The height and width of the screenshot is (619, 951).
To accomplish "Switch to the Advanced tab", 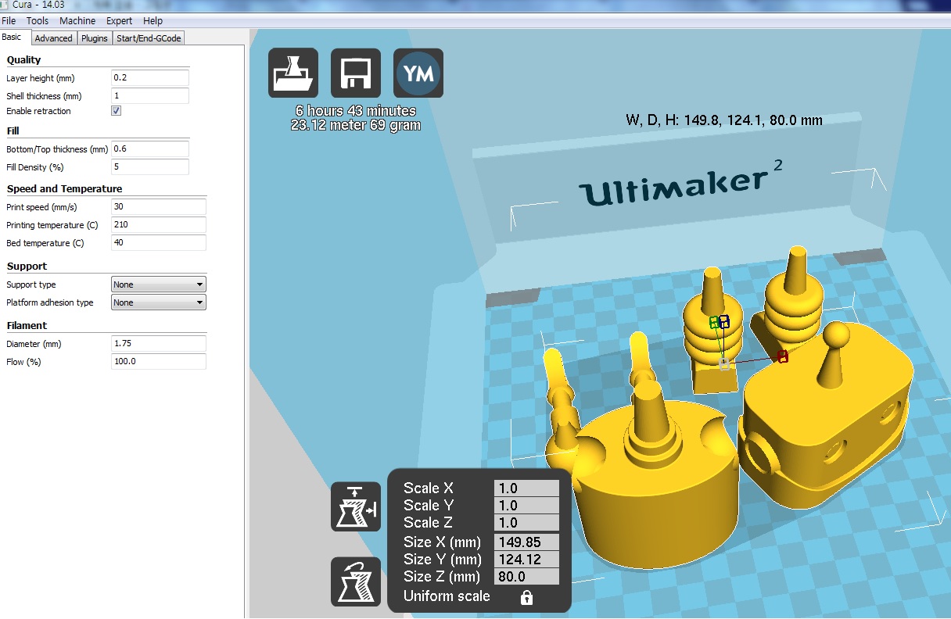I will [53, 38].
